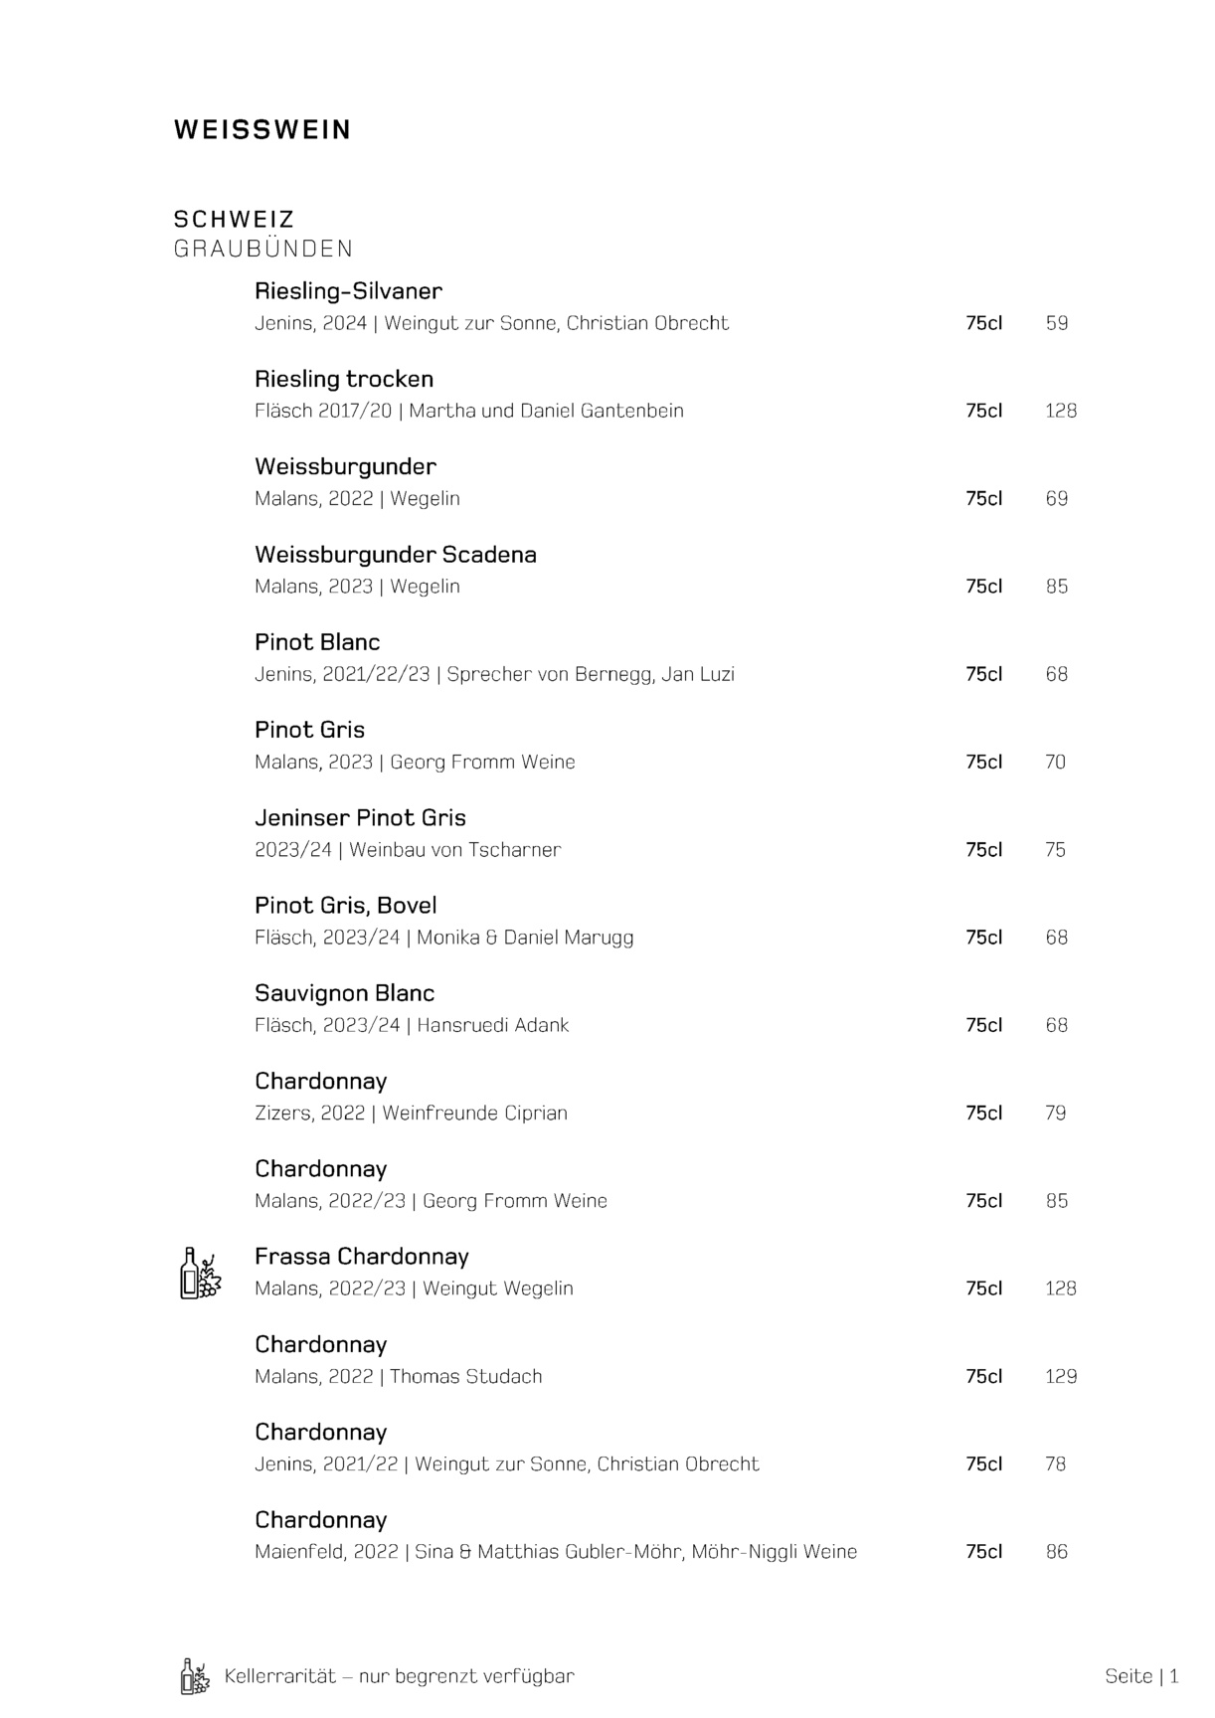The width and height of the screenshot is (1215, 1718).
Task: Click the Frassa Chardonnay wine title
Action: 361,1257
